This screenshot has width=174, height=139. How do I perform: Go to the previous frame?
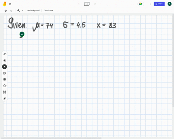79,4
